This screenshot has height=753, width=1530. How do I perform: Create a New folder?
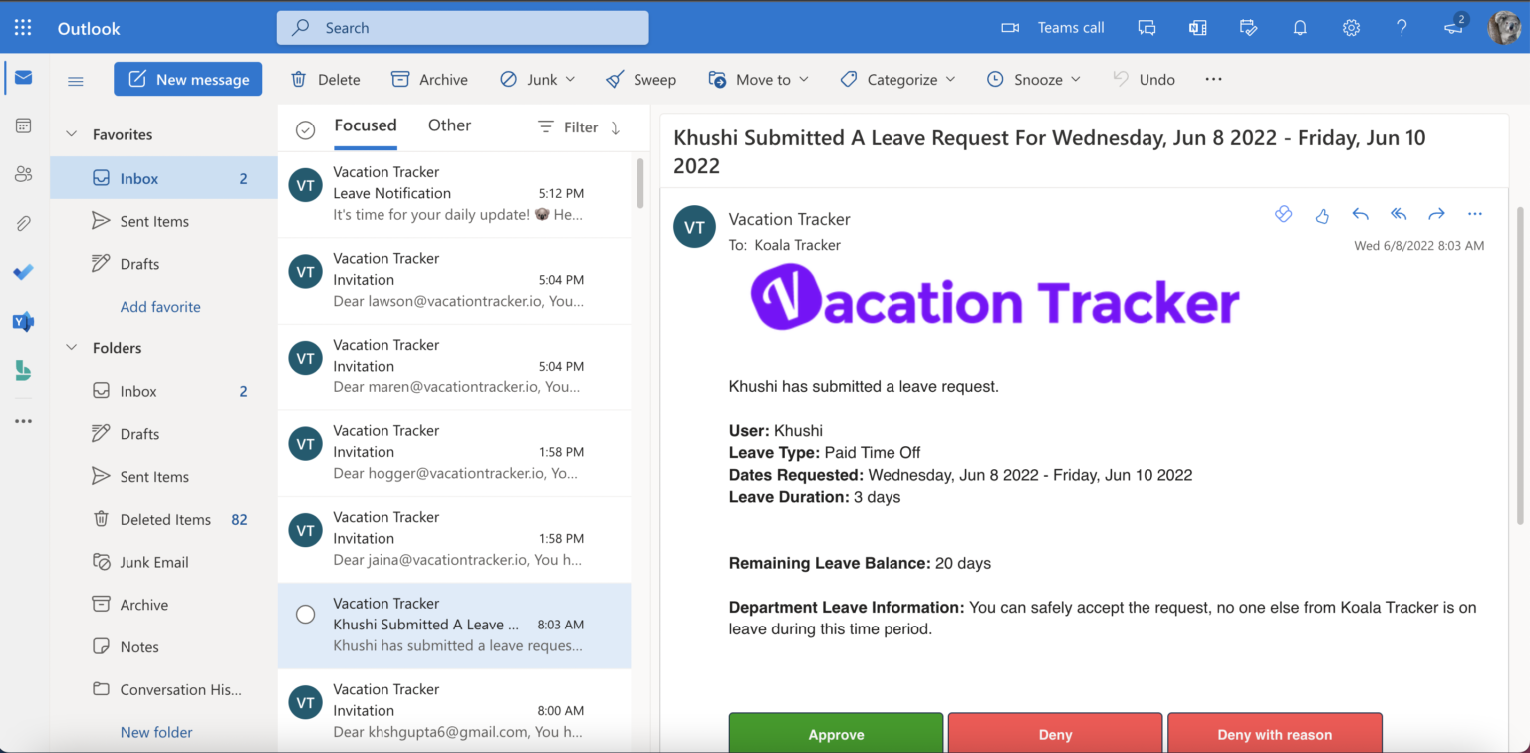[x=156, y=732]
